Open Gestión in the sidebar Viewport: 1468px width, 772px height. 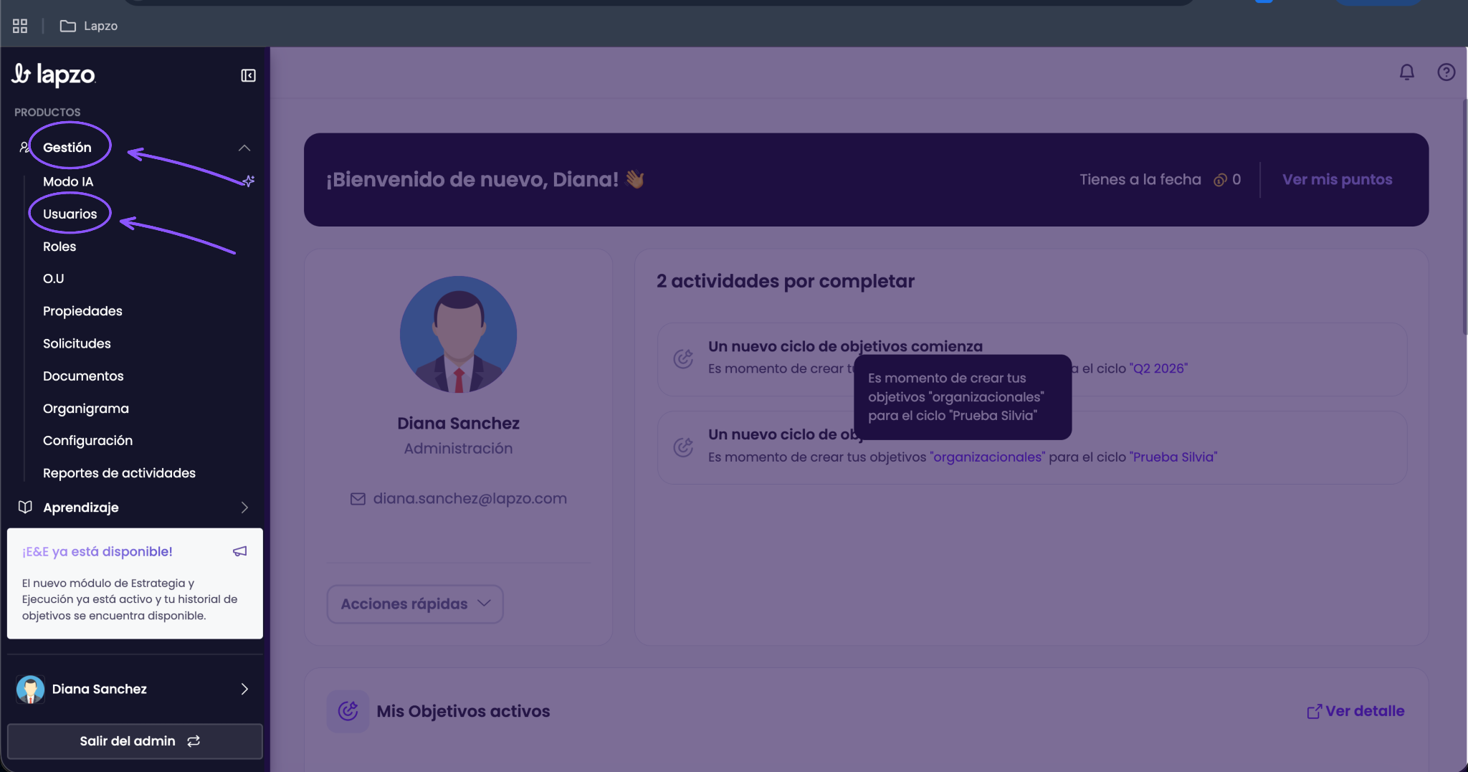[x=67, y=147]
